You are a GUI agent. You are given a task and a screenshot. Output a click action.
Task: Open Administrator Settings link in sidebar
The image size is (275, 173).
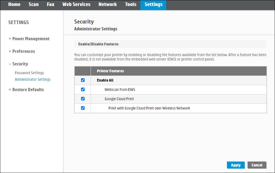33,80
